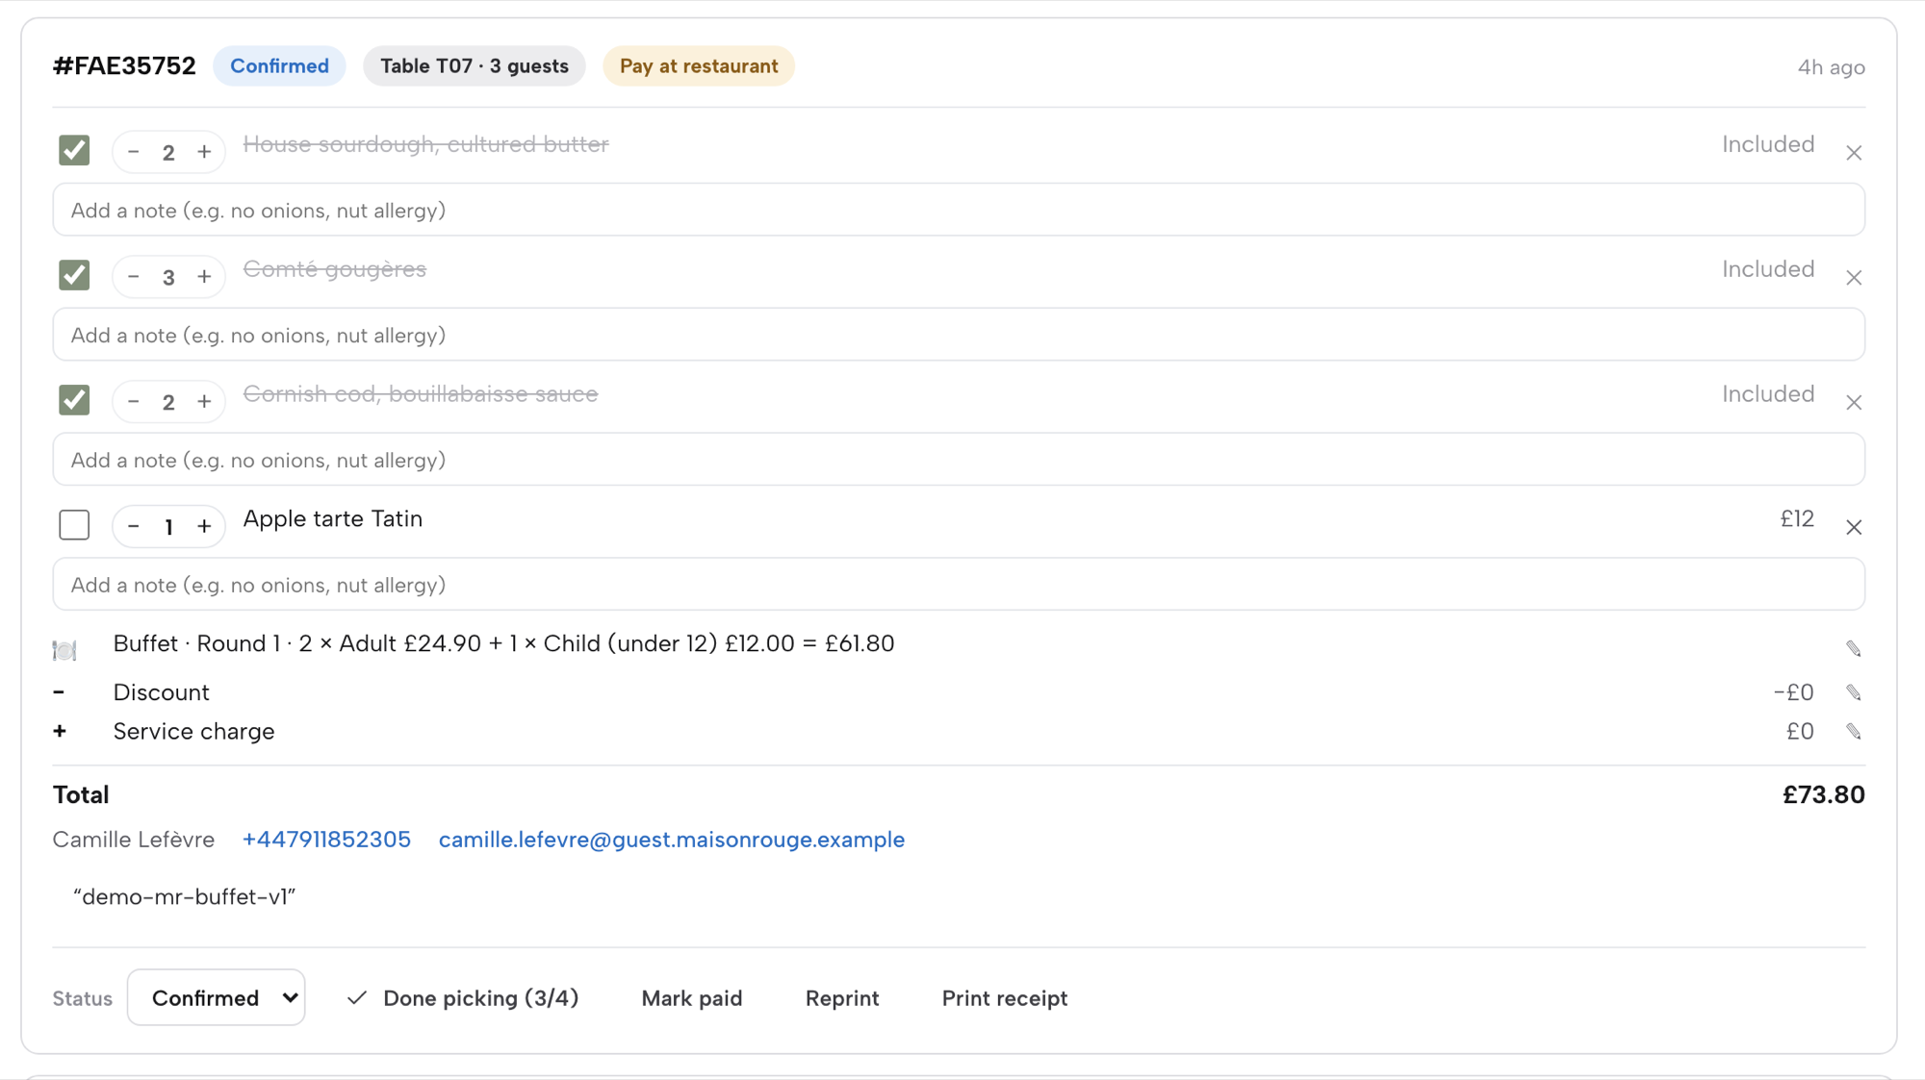Viewport: 1925px width, 1080px height.
Task: Mark the order as paid
Action: [x=692, y=998]
